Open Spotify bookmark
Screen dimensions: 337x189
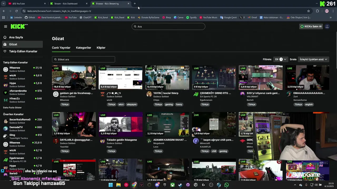click(x=191, y=18)
